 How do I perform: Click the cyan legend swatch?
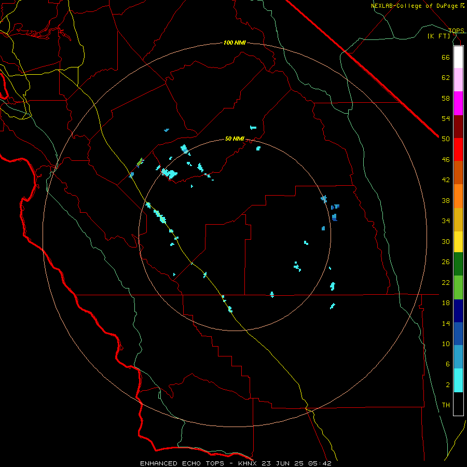[x=458, y=380]
